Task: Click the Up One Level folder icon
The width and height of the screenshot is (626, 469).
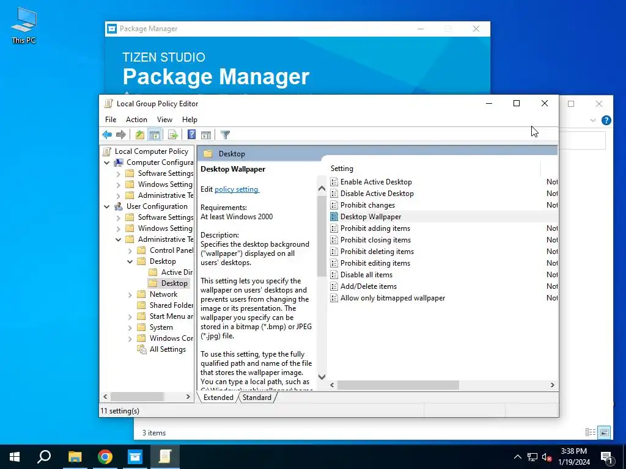Action: coord(140,135)
